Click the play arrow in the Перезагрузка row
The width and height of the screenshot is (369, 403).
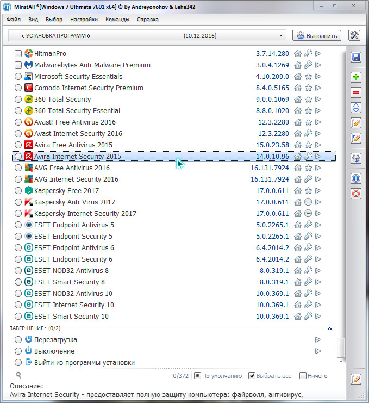[318, 339]
